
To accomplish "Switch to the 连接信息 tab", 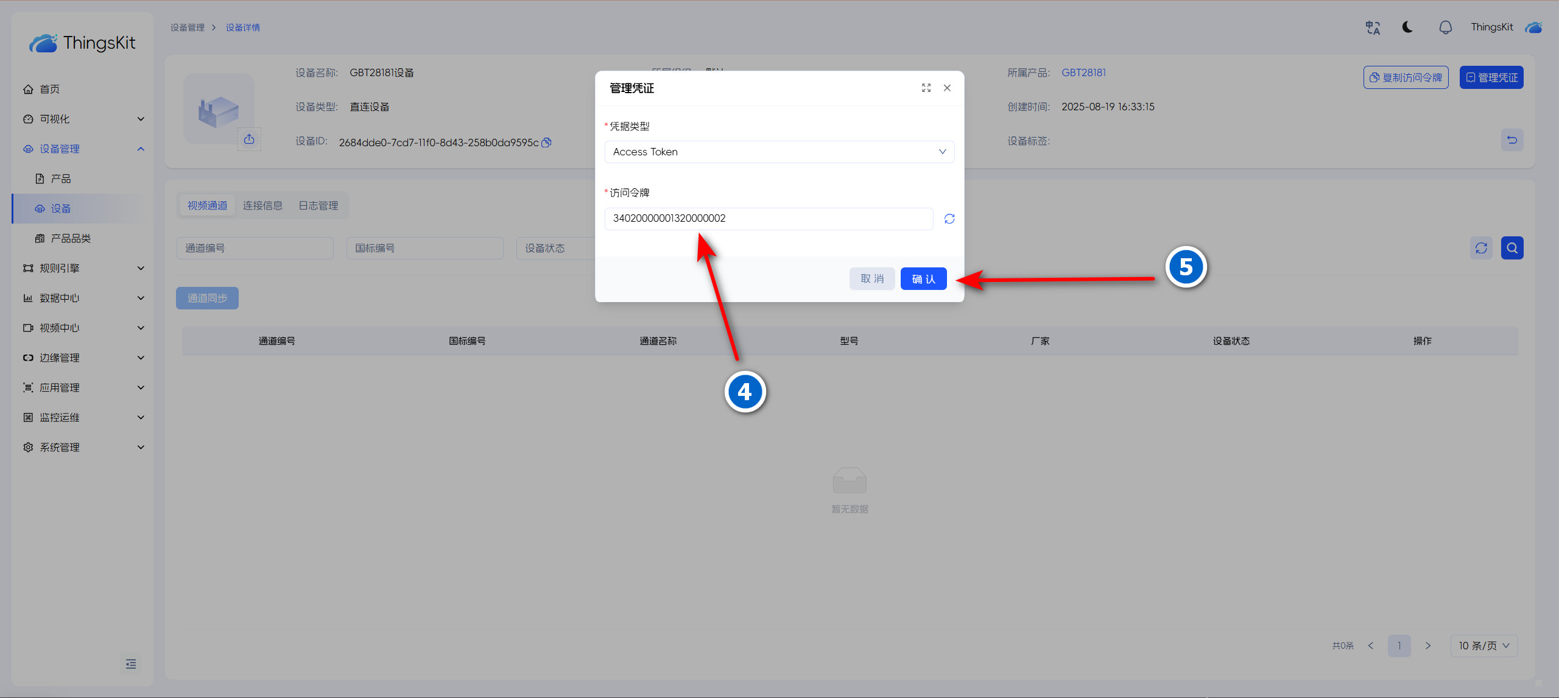I will 262,205.
